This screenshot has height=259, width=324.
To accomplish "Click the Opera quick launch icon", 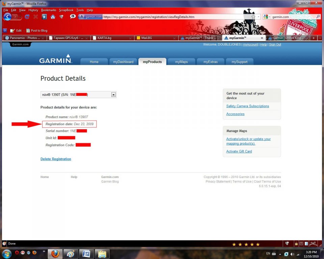I will [17, 253].
